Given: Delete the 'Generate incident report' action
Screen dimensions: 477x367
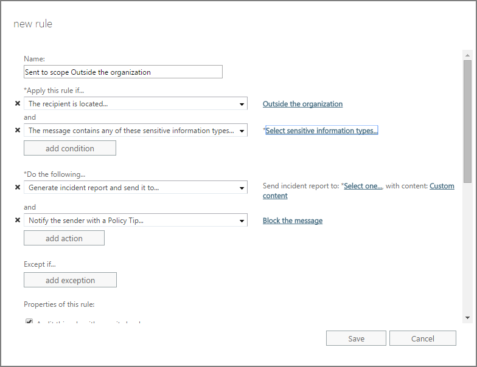Looking at the screenshot, I should coord(18,187).
